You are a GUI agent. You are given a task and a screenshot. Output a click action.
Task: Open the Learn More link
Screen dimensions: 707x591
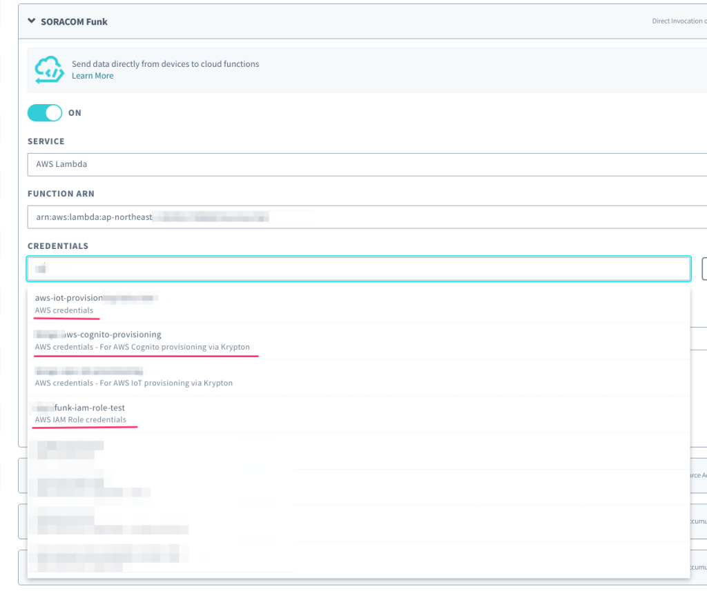[x=93, y=76]
